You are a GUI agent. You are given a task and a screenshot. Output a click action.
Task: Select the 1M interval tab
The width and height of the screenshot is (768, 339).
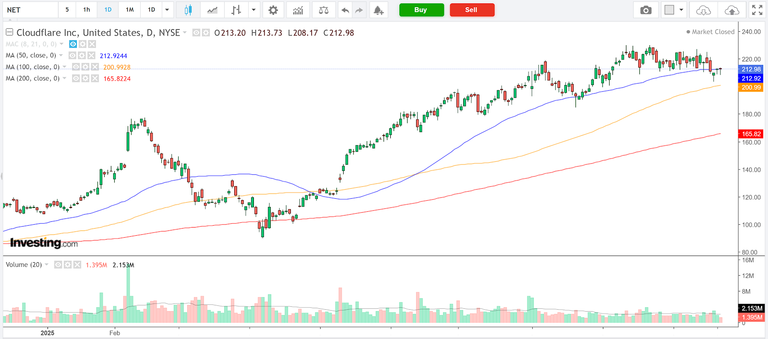tap(130, 10)
